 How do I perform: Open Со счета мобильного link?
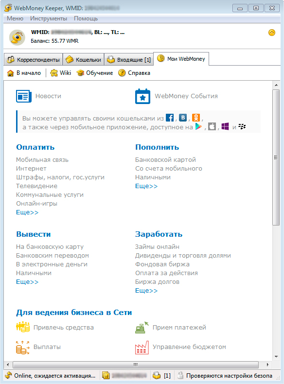point(169,169)
